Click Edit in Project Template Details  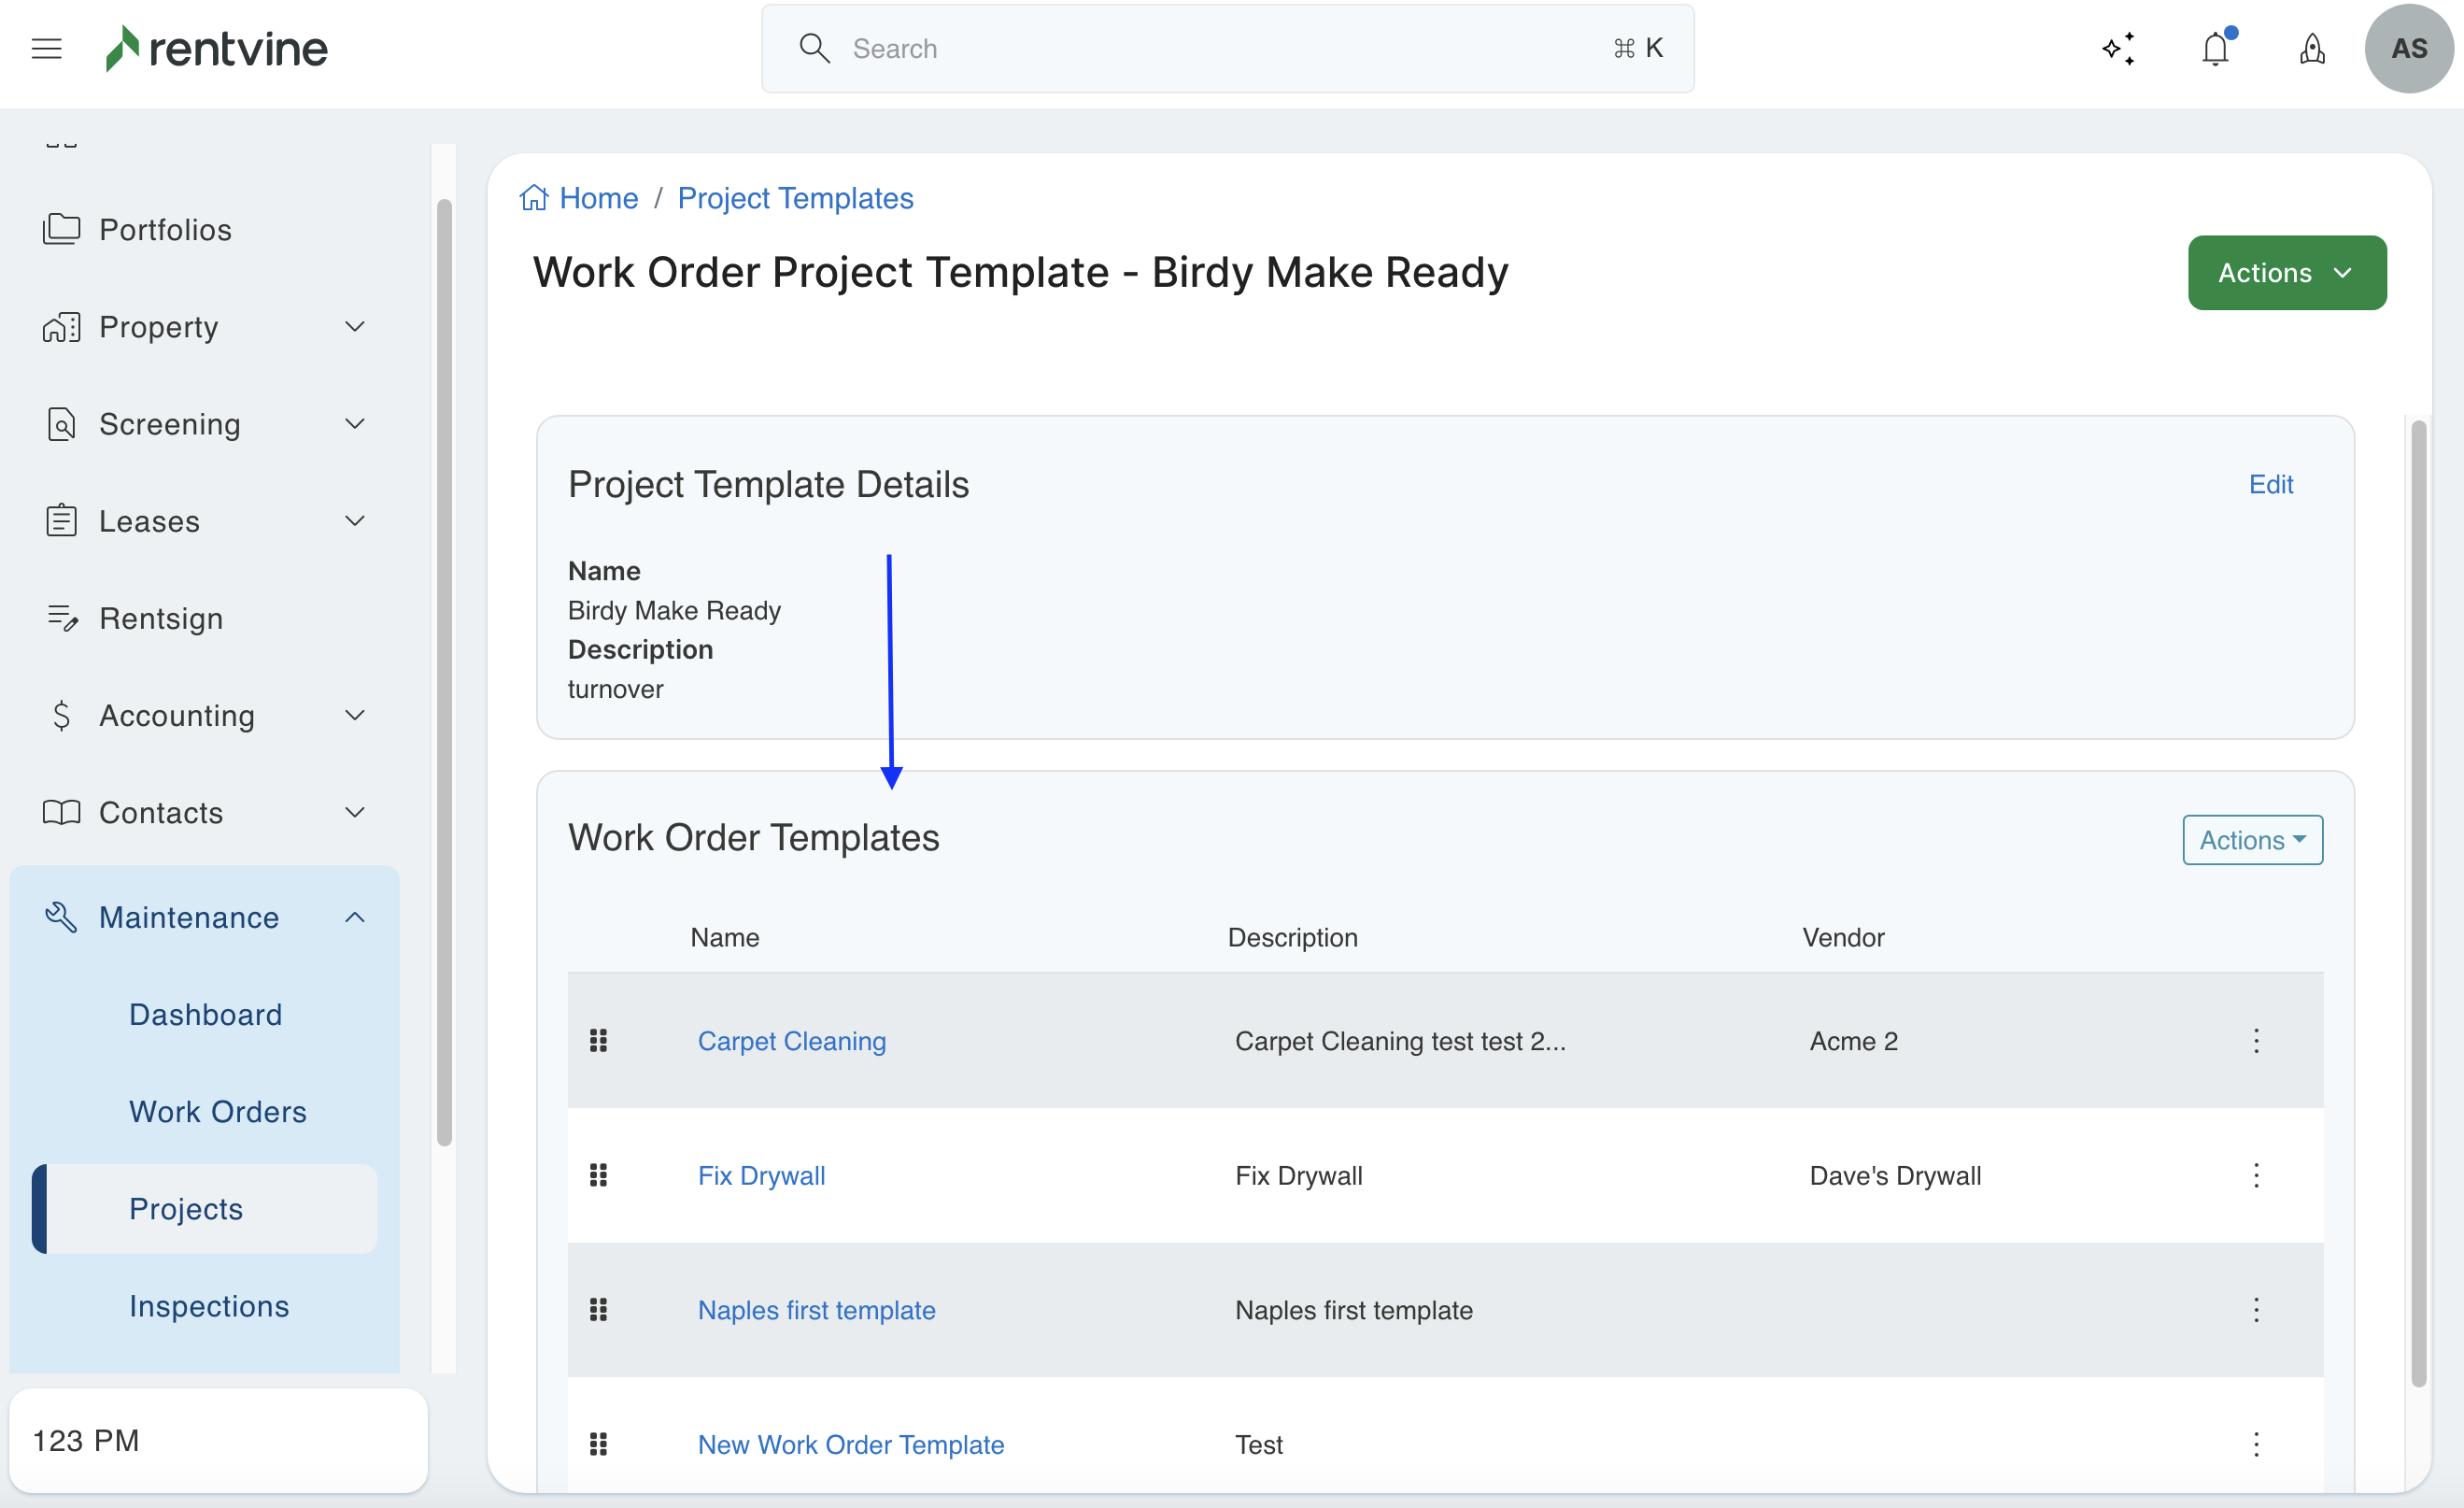[x=2270, y=484]
